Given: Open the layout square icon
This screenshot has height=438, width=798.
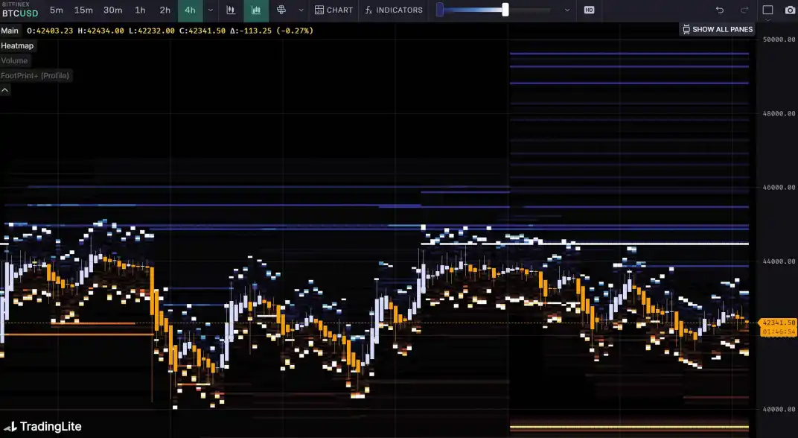Looking at the screenshot, I should point(767,10).
